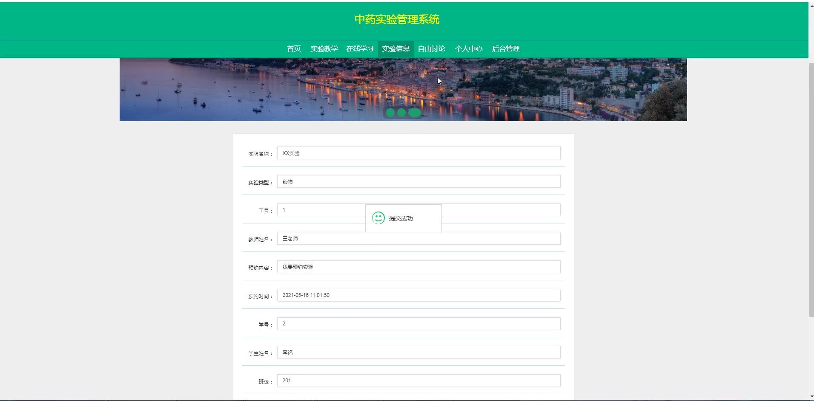
Task: Click the mouse cursor area on banner image
Action: tap(439, 81)
